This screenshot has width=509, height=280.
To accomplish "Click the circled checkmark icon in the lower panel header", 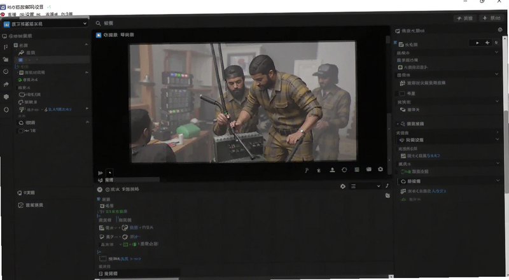I will (x=100, y=190).
